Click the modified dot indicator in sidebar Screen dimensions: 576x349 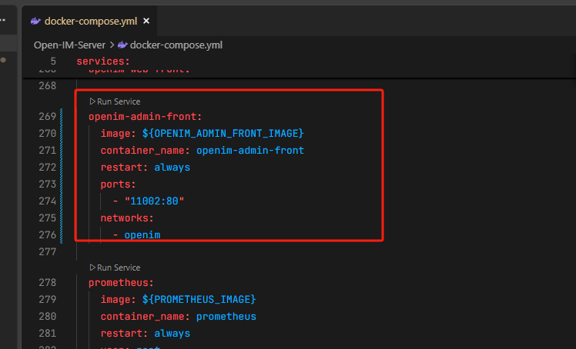pyautogui.click(x=3, y=58)
